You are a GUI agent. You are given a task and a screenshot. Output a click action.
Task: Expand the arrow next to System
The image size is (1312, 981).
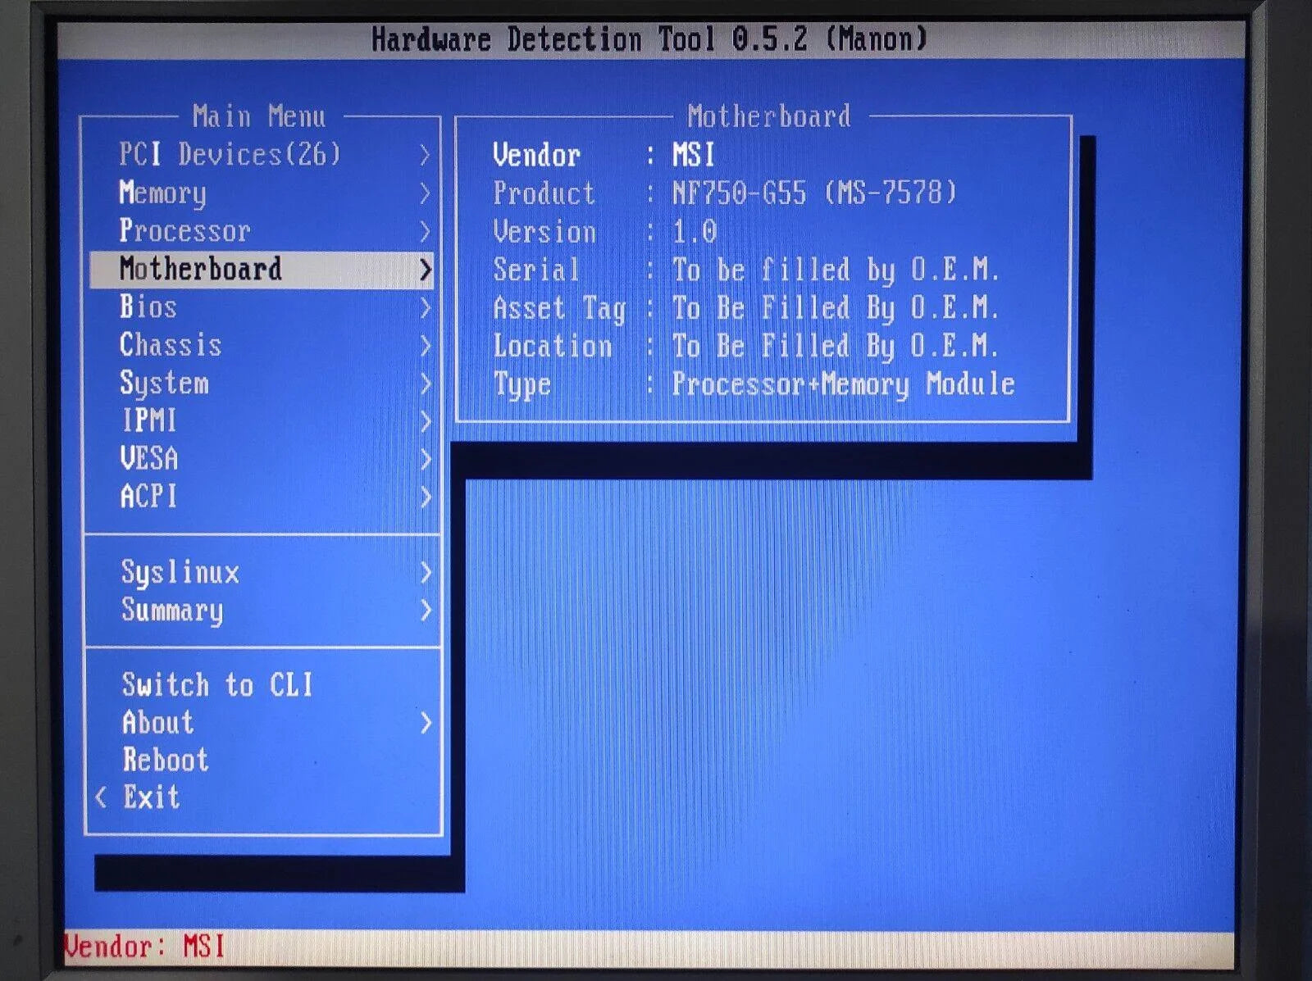coord(425,384)
